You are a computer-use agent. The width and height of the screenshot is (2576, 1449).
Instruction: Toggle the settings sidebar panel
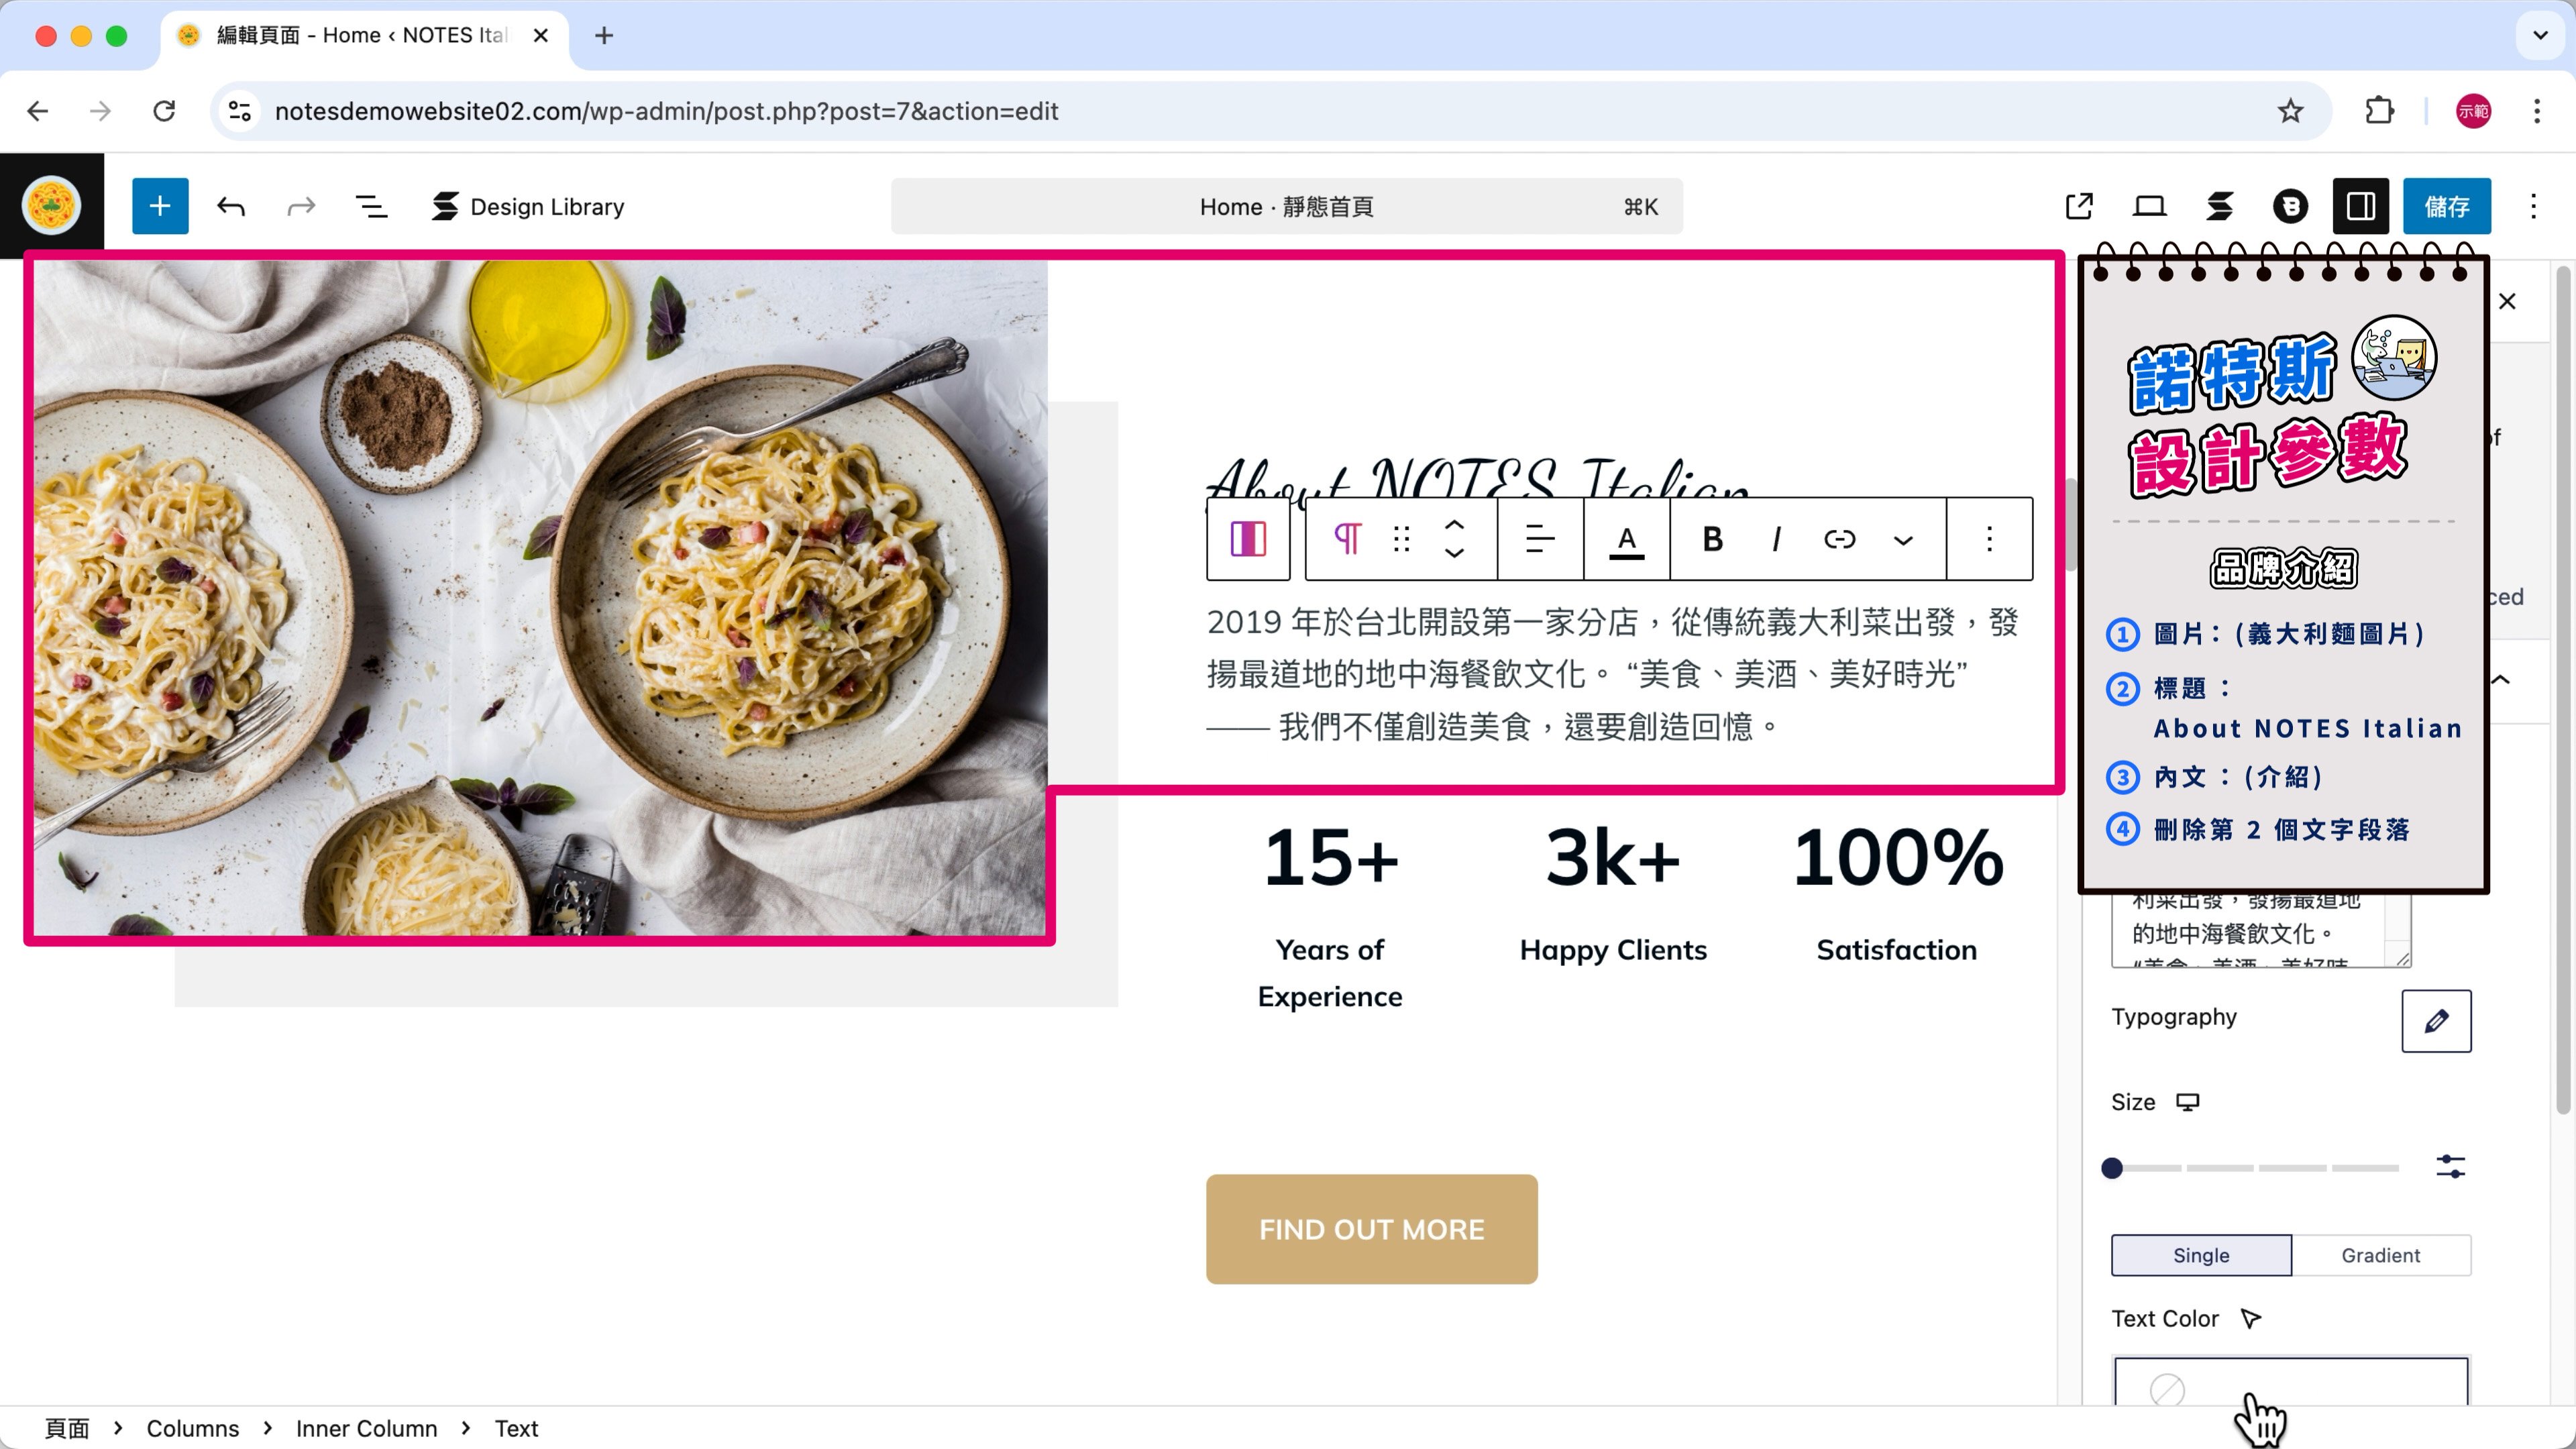pyautogui.click(x=2360, y=206)
